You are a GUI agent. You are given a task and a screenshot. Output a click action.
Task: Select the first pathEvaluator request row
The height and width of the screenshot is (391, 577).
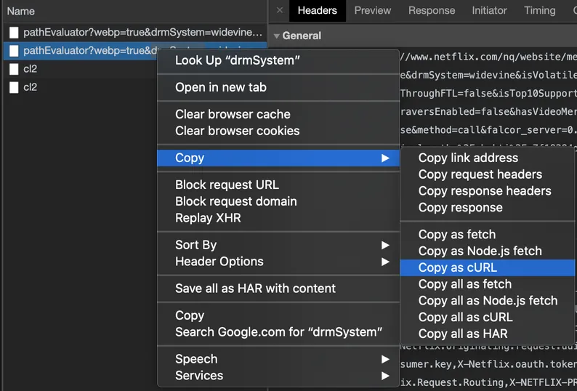pos(87,33)
